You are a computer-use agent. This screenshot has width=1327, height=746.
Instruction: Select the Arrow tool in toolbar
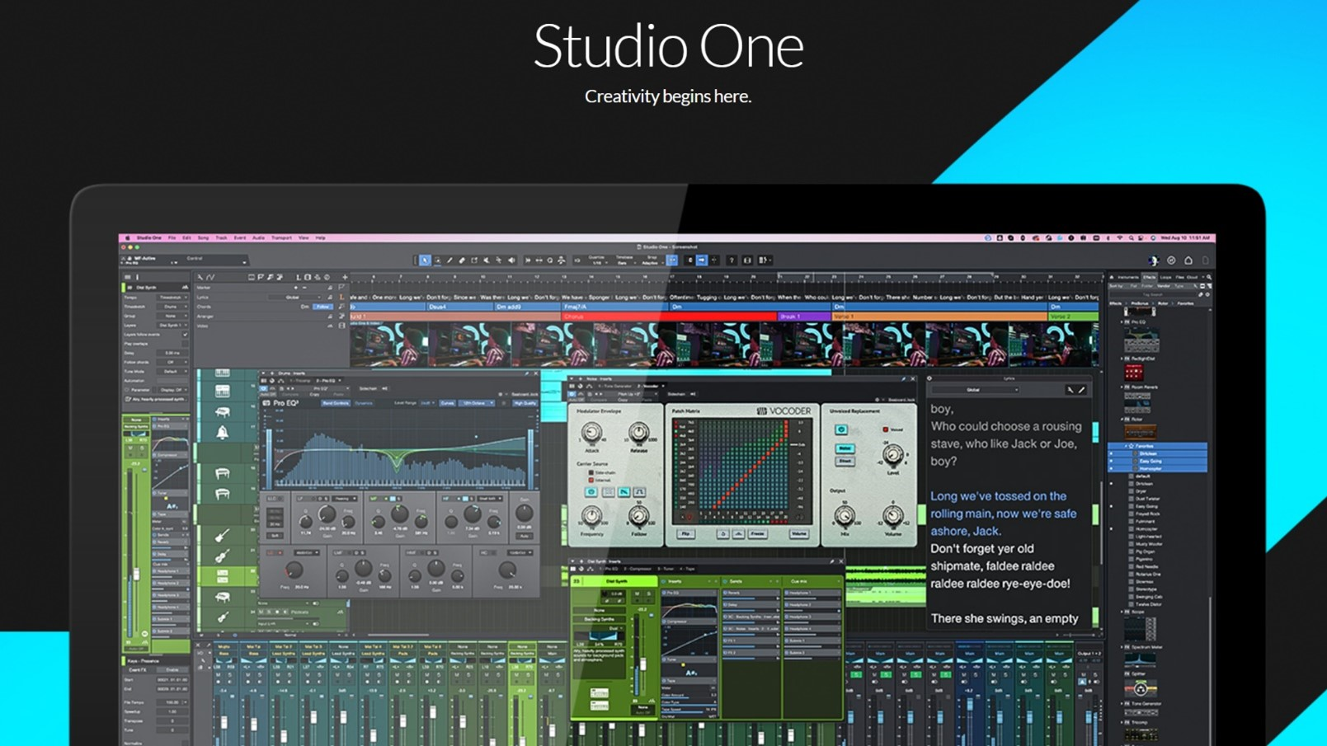coord(424,260)
